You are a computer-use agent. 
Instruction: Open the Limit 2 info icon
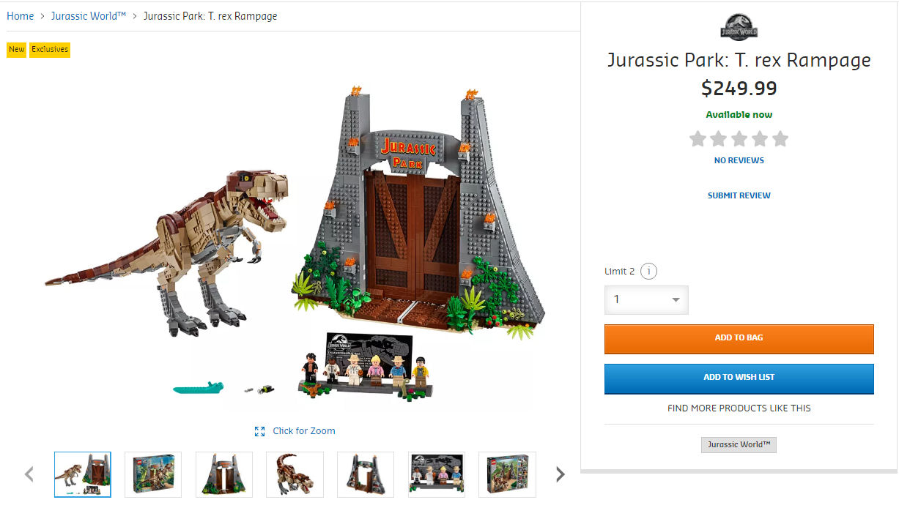[x=648, y=272]
